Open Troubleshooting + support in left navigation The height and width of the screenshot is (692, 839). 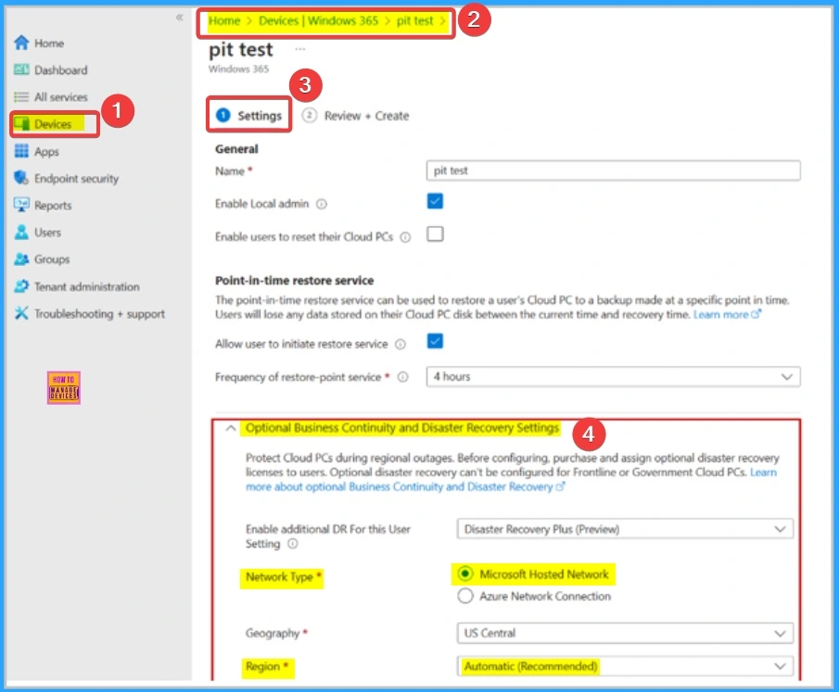(x=99, y=314)
